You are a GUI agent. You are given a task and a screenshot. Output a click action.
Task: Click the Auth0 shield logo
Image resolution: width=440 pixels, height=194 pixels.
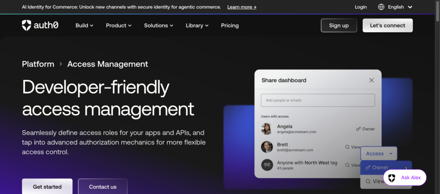[x=26, y=25]
